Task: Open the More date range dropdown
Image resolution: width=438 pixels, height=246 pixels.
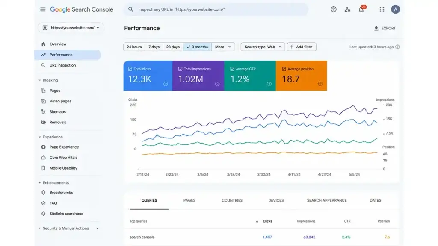Action: [223, 47]
